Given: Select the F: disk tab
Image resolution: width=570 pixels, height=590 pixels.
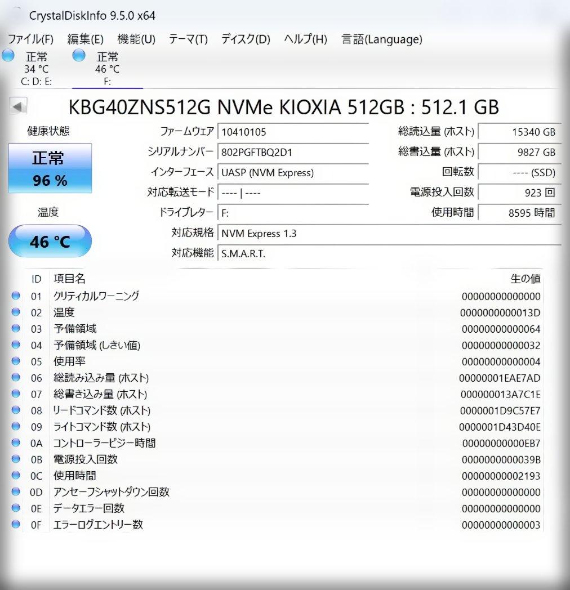Looking at the screenshot, I should [108, 68].
